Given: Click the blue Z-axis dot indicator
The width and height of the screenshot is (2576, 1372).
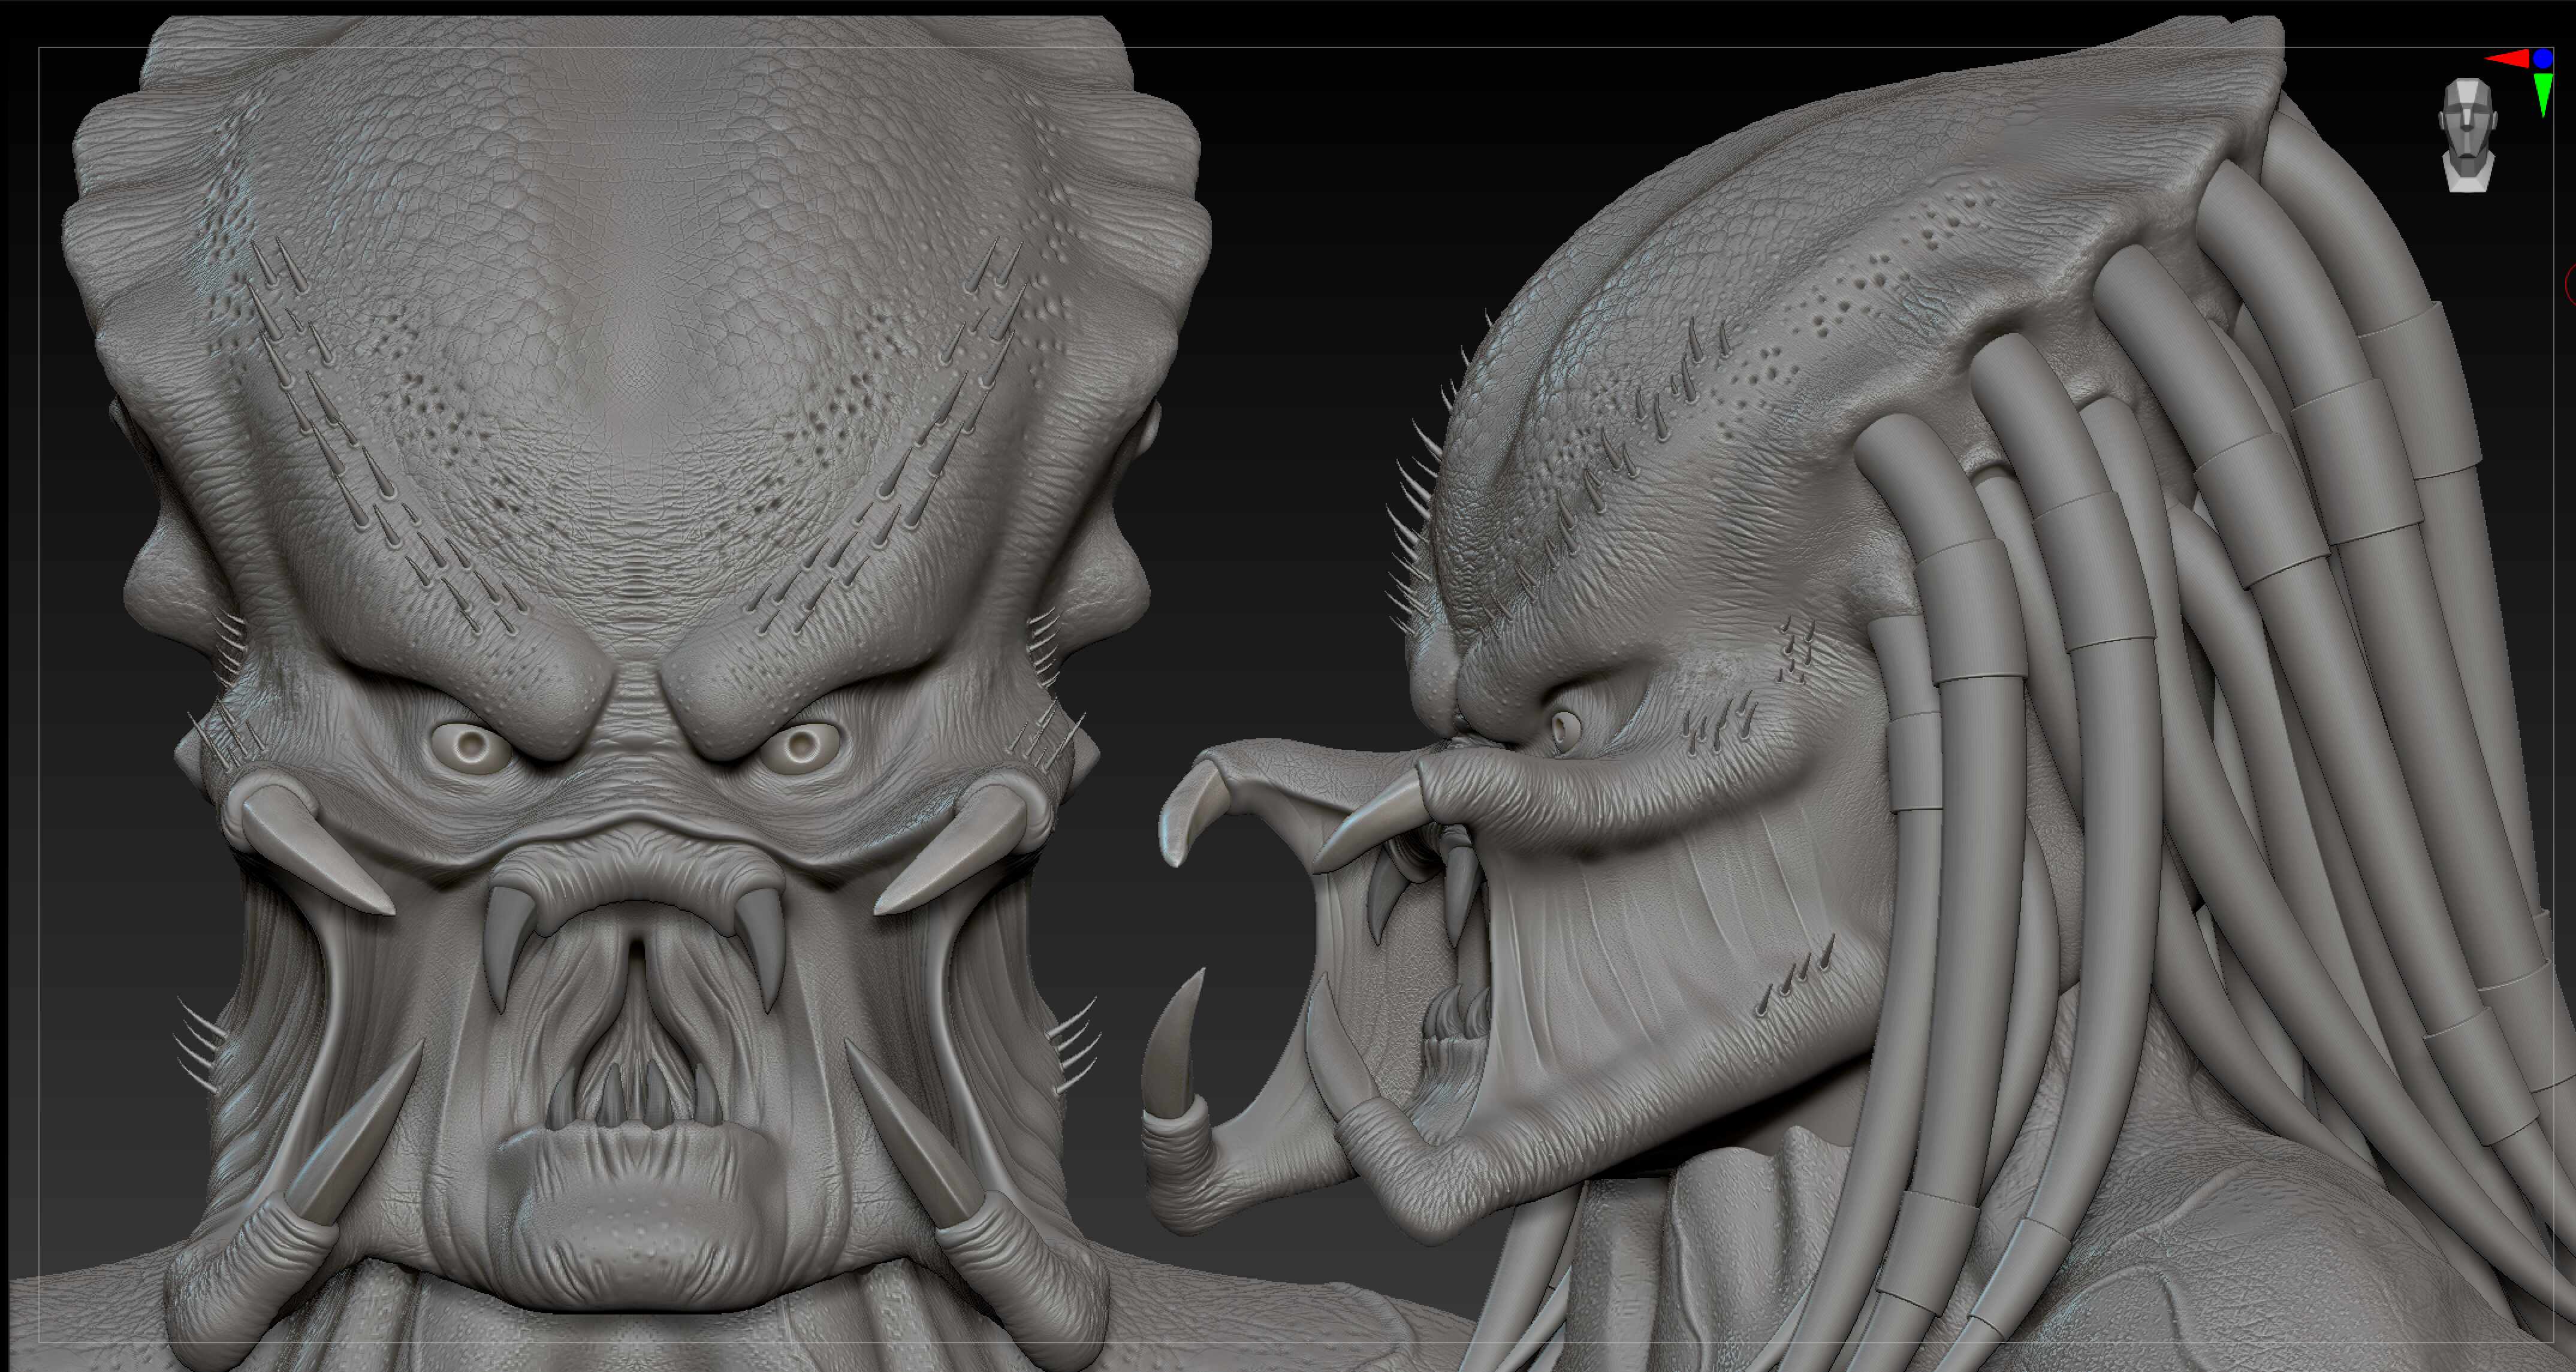Looking at the screenshot, I should pos(2542,59).
